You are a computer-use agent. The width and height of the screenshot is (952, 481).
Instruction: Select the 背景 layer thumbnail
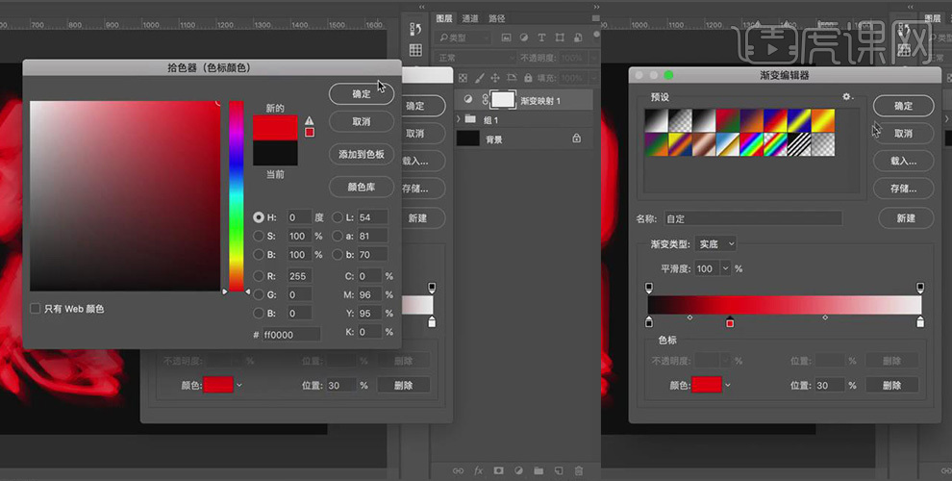[468, 139]
